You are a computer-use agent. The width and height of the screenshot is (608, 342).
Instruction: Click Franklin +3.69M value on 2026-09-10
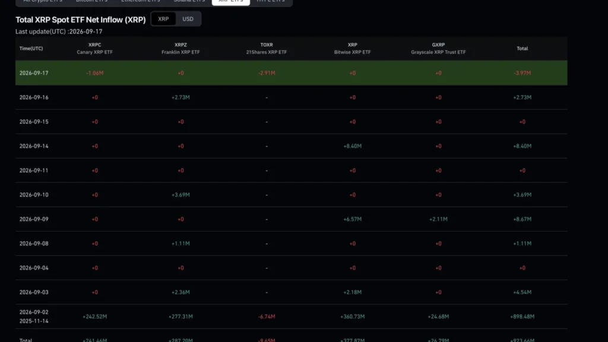(x=180, y=195)
